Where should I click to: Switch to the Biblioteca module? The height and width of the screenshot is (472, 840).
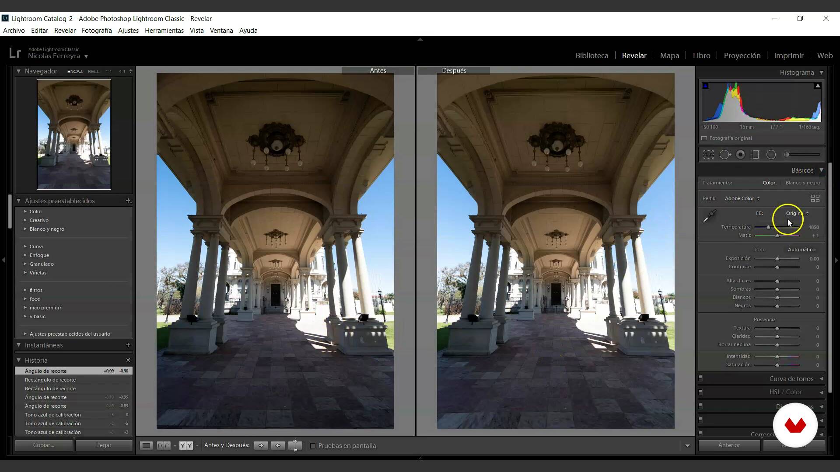click(591, 56)
